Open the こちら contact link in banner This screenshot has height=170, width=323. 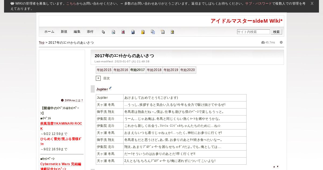pyautogui.click(x=71, y=4)
